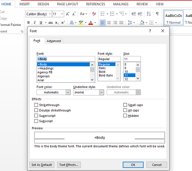This screenshot has width=192, height=171.
Task: Open the PAGE LAYOUT ribbon tab
Action: click(67, 4)
